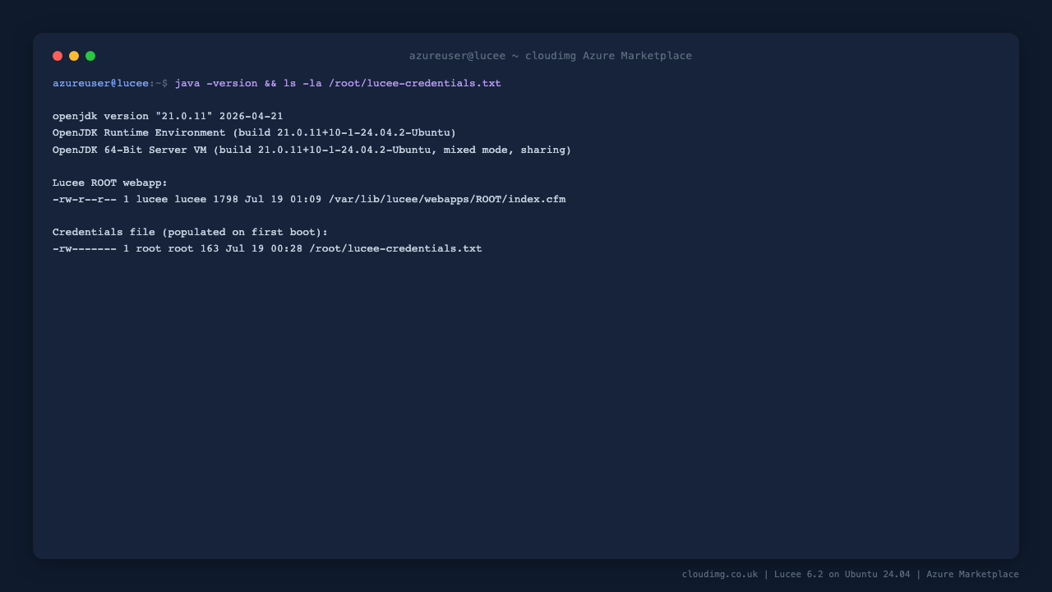Click the java -version command text

[x=338, y=84]
